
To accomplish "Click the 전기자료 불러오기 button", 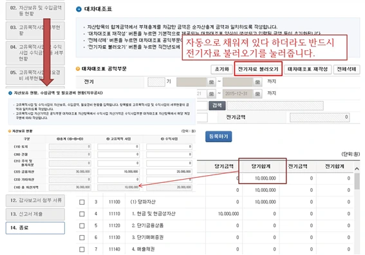I will pos(258,69).
